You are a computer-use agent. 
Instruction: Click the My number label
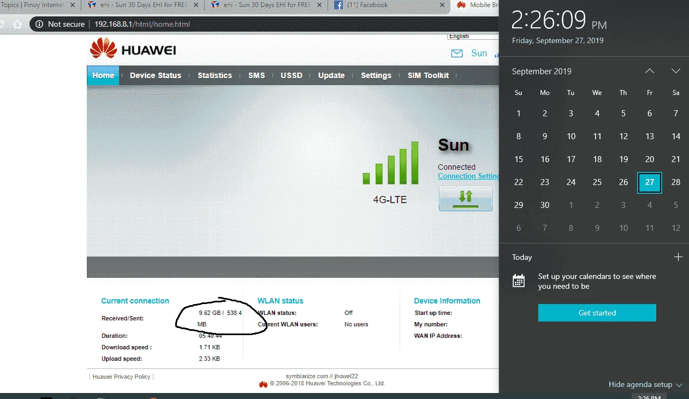point(431,324)
